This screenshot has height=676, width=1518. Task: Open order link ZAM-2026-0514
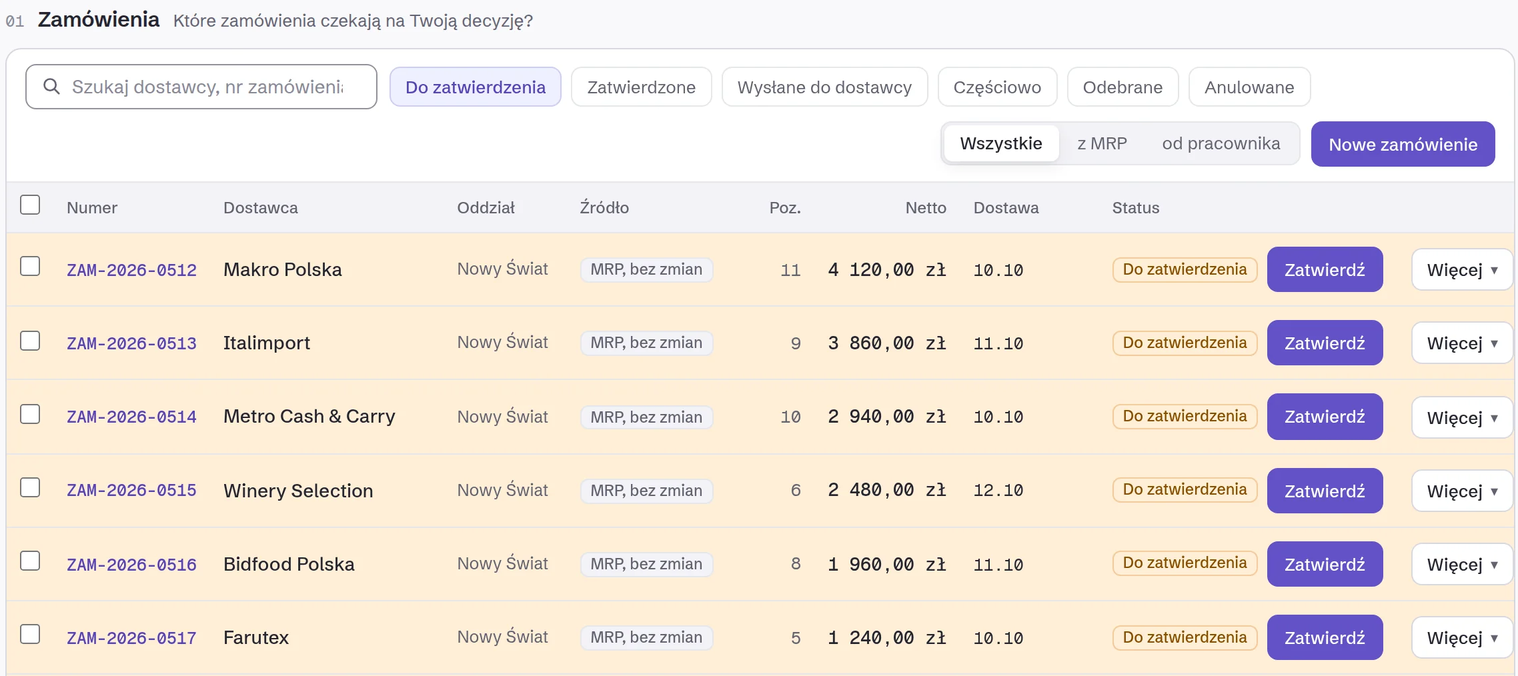click(131, 417)
